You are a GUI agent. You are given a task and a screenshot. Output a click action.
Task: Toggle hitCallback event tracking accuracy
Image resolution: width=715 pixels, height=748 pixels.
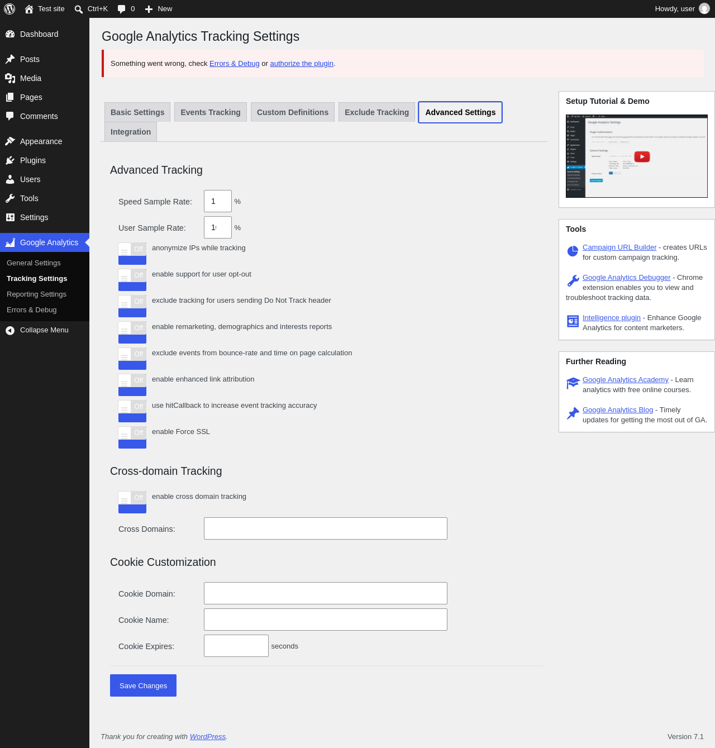(x=132, y=411)
